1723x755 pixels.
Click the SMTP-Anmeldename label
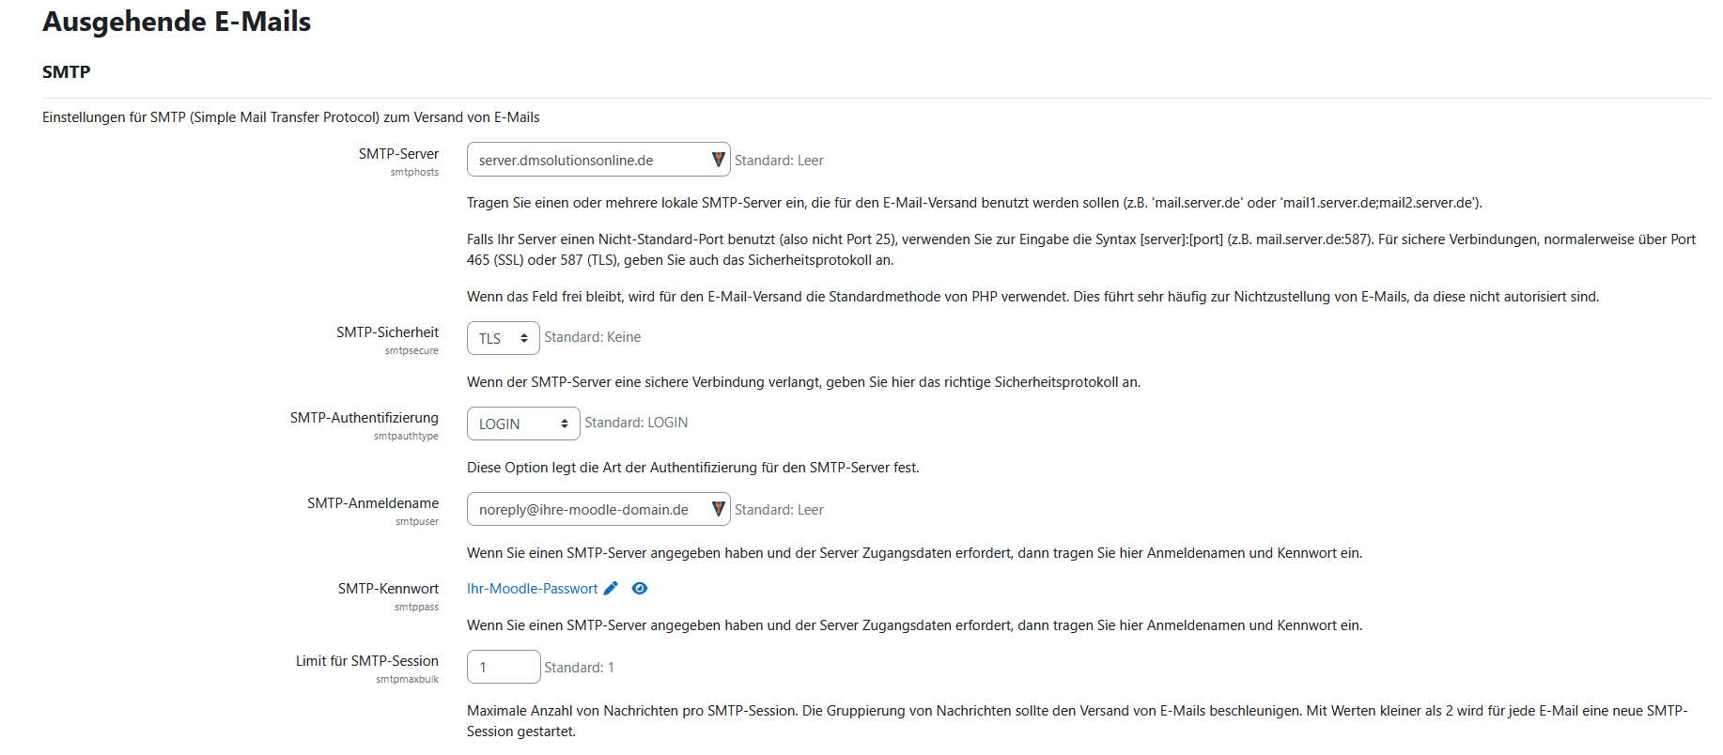tap(373, 503)
